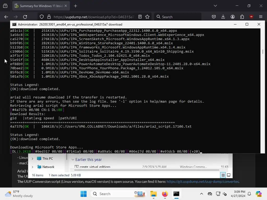Switch Explorer to large thumbnails view
The width and height of the screenshot is (267, 200).
click(x=229, y=175)
